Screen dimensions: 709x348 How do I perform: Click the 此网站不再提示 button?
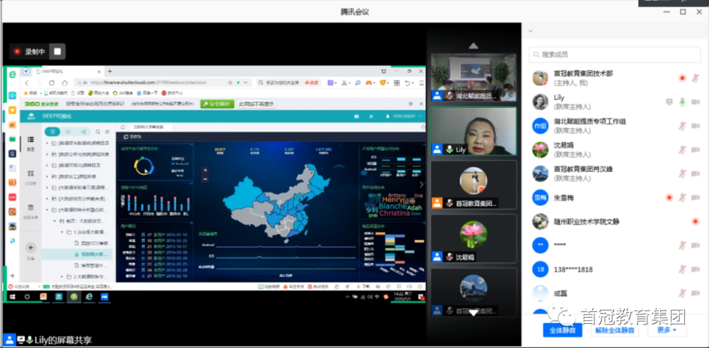(257, 104)
